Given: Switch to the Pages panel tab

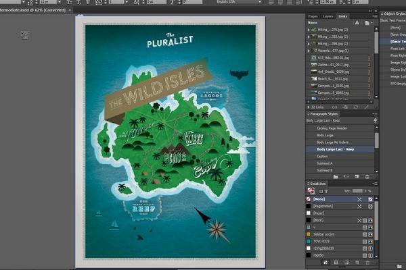Looking at the screenshot, I should tap(313, 16).
